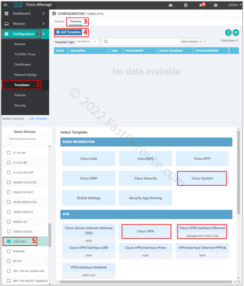Open the Search Options dropdown
The height and width of the screenshot is (286, 244).
click(x=192, y=42)
